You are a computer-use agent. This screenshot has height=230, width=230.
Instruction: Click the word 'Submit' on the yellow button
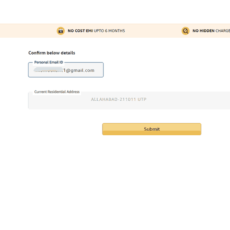click(152, 129)
